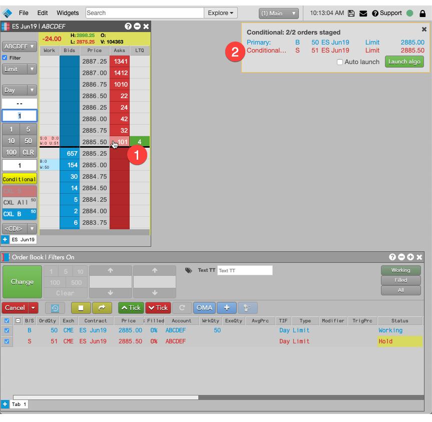
Task: Enable the Auto launch checkbox
Action: 340,62
